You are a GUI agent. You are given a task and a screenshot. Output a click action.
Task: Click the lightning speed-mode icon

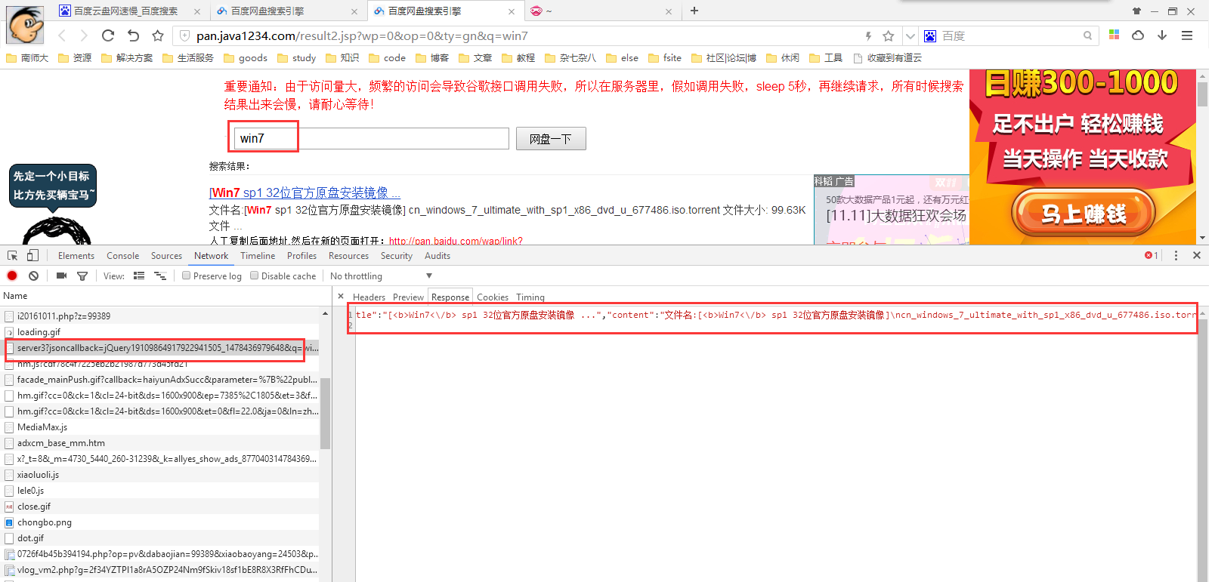(868, 35)
